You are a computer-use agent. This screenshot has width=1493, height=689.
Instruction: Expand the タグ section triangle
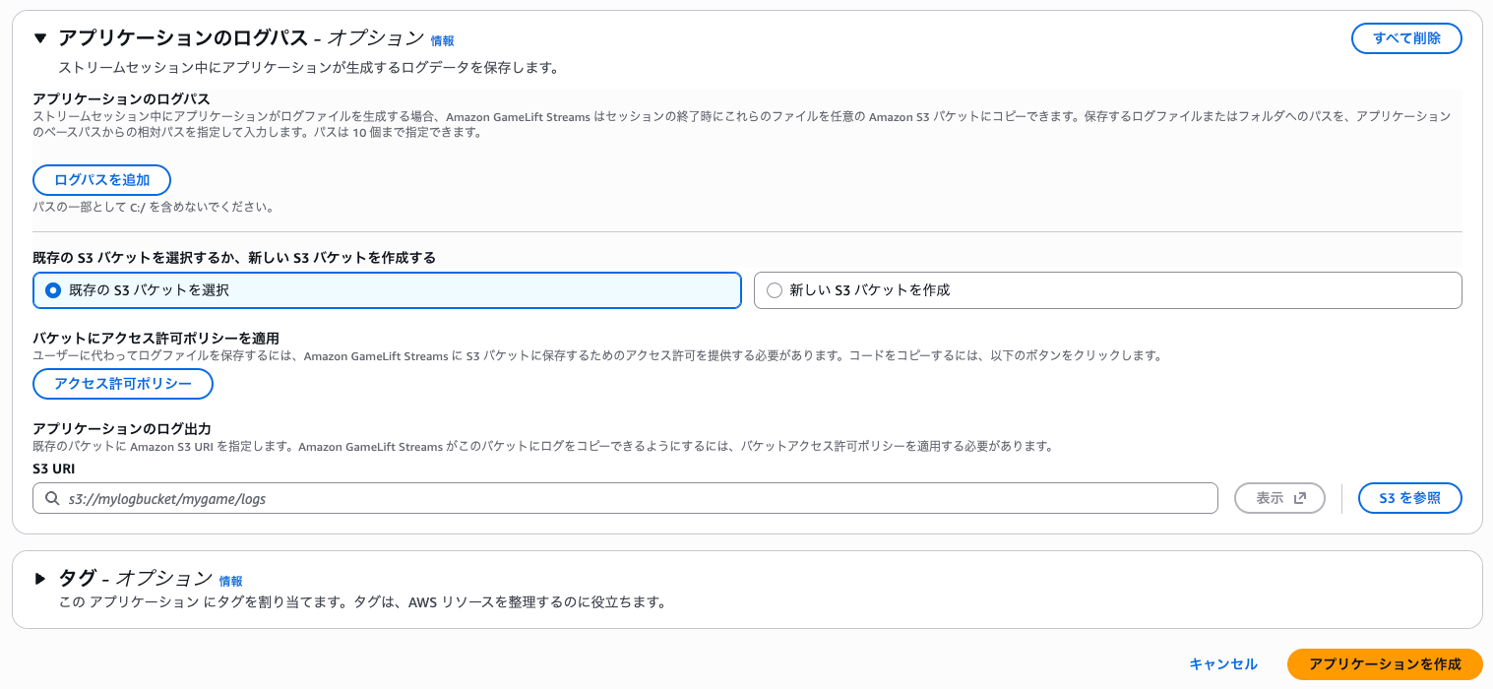[x=40, y=579]
